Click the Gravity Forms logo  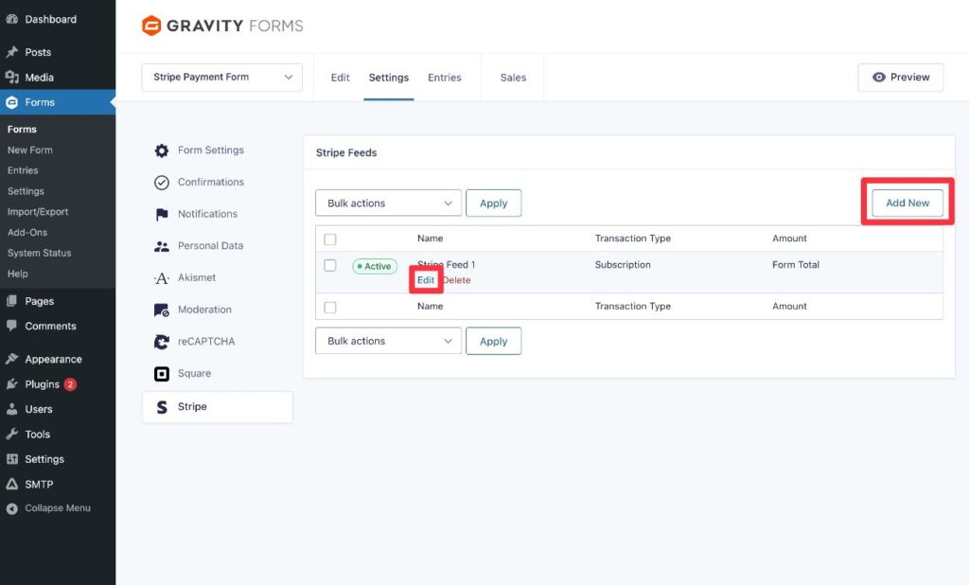222,26
